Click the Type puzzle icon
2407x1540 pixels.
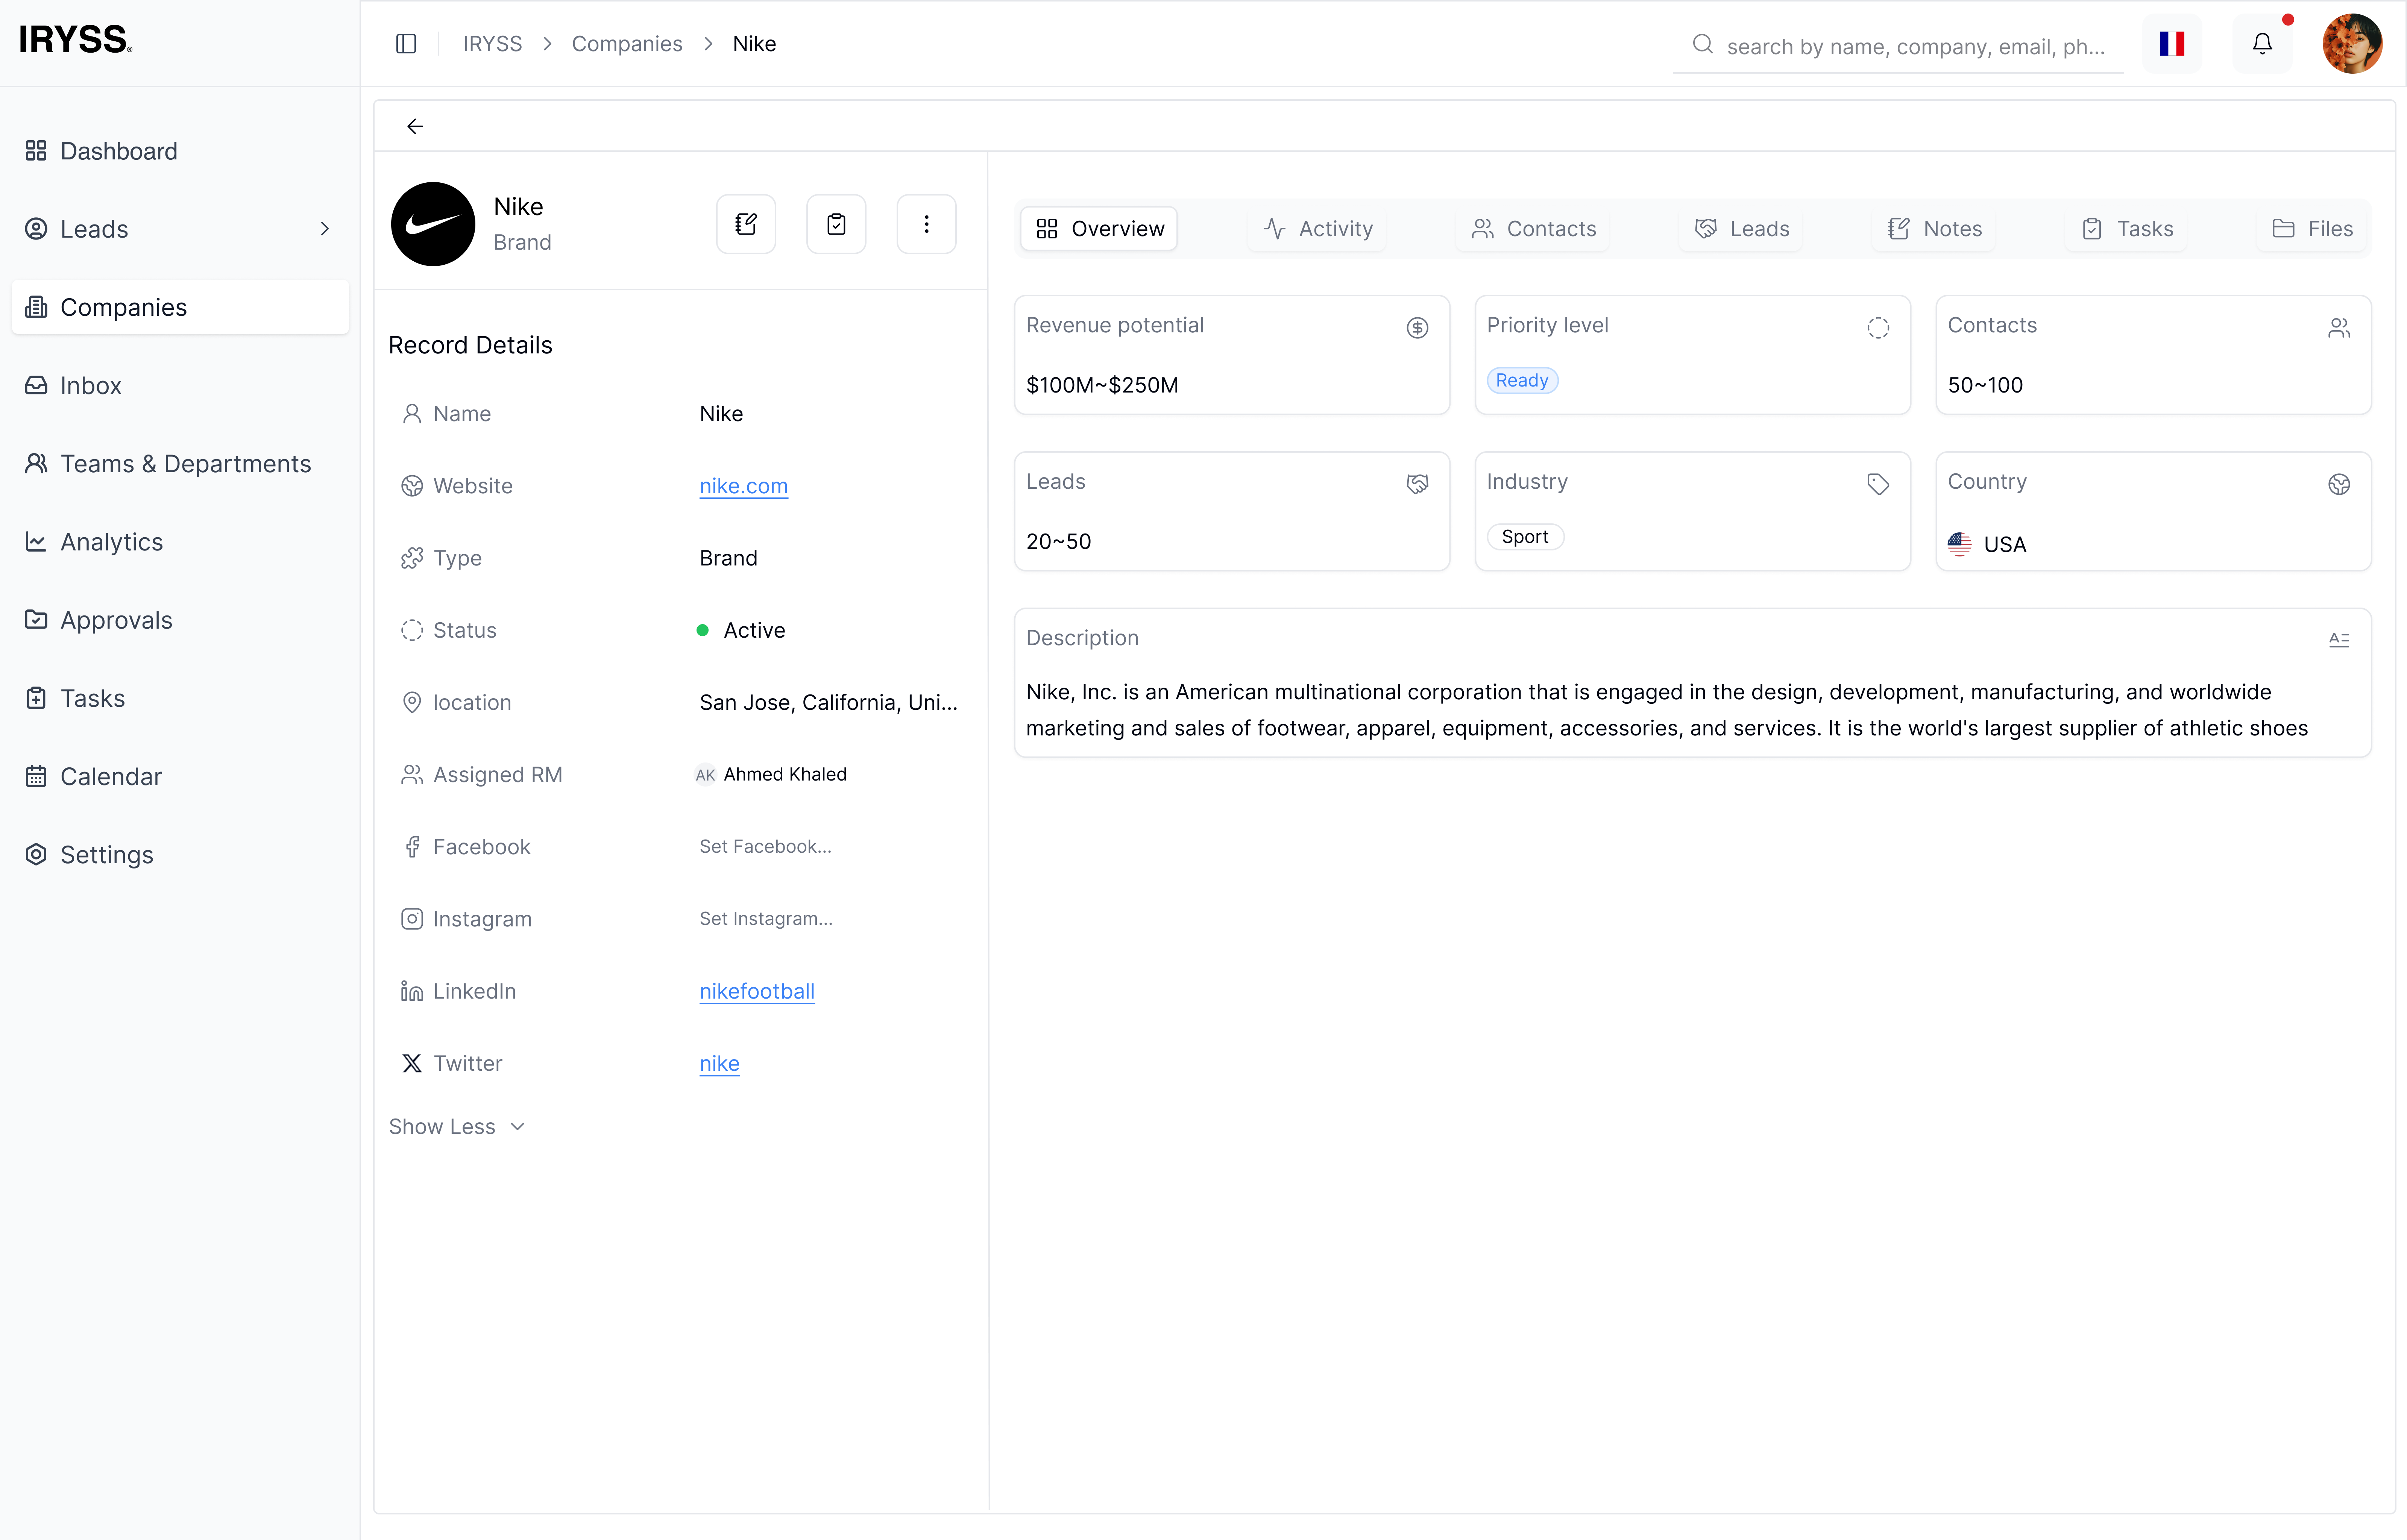pyautogui.click(x=412, y=558)
